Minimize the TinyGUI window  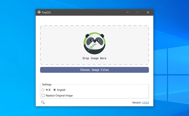click(127, 12)
